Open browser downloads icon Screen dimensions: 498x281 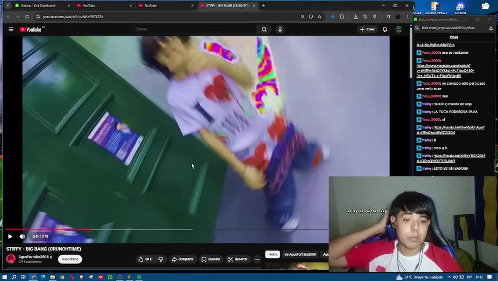(356, 17)
